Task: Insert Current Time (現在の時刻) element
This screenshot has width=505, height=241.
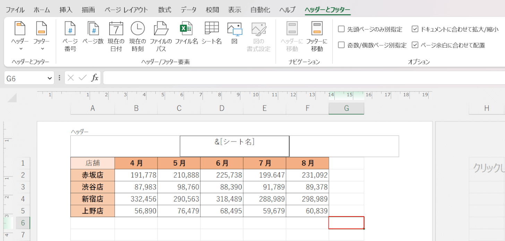Action: pos(138,36)
